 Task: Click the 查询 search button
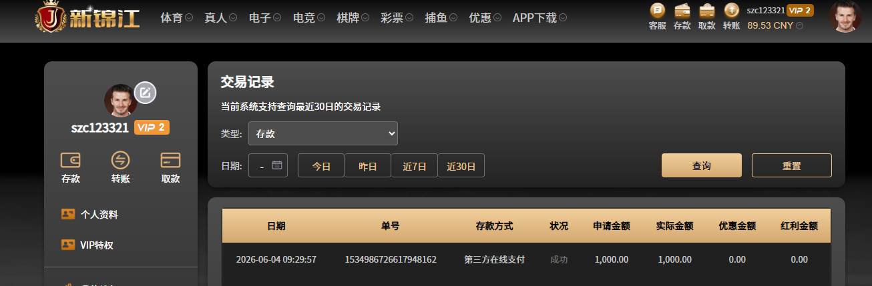[702, 165]
